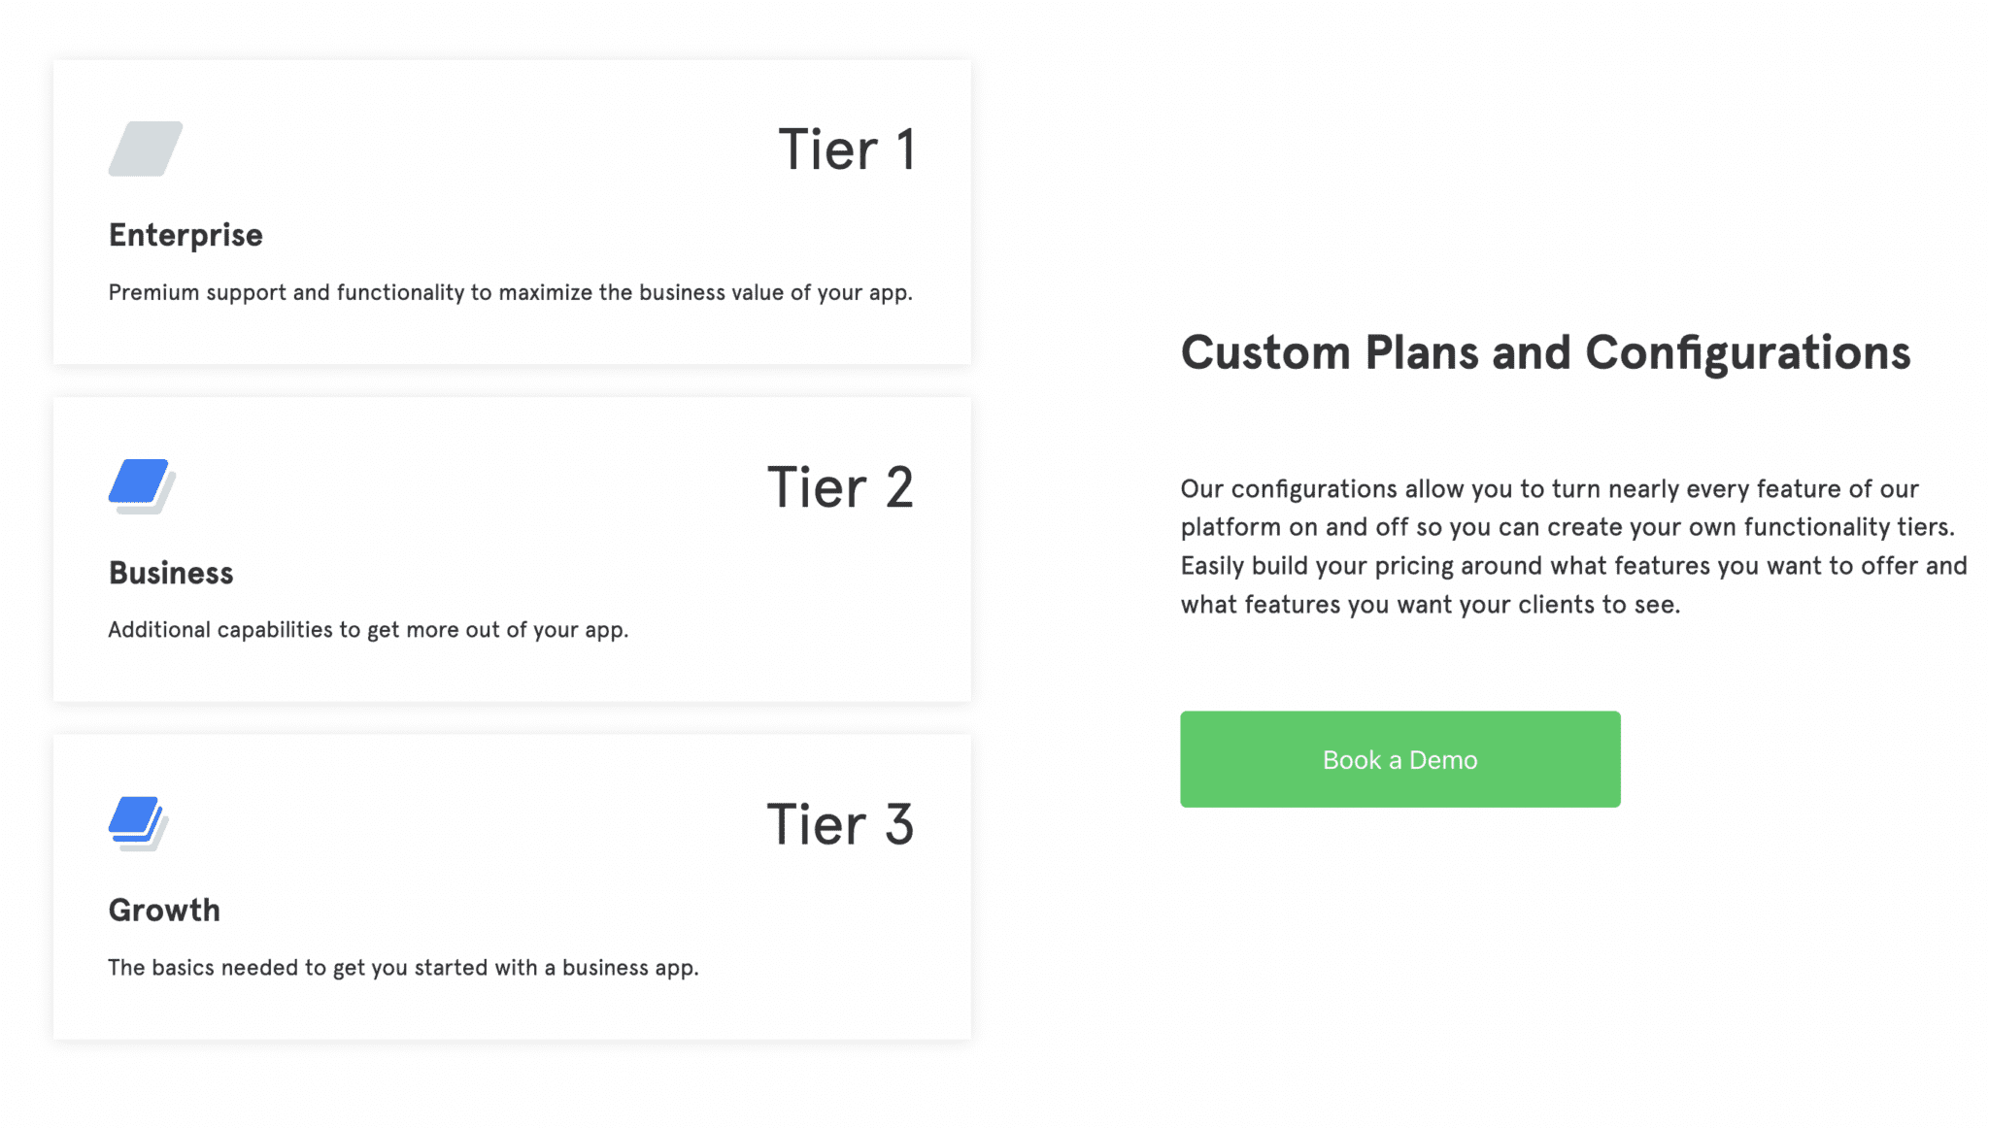Select the Tier 1 label
This screenshot has height=1128, width=1989.
pos(848,149)
